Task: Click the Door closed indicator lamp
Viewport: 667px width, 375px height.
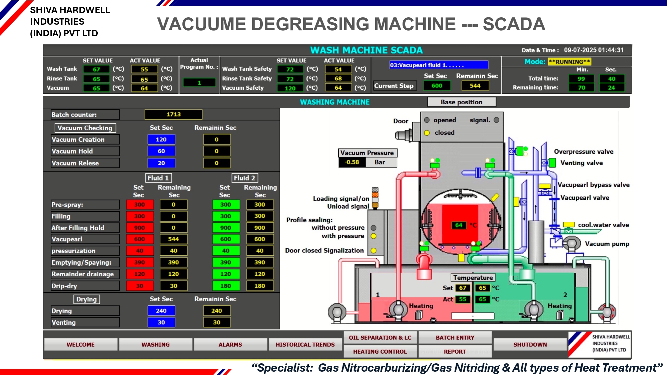Action: coord(427,133)
